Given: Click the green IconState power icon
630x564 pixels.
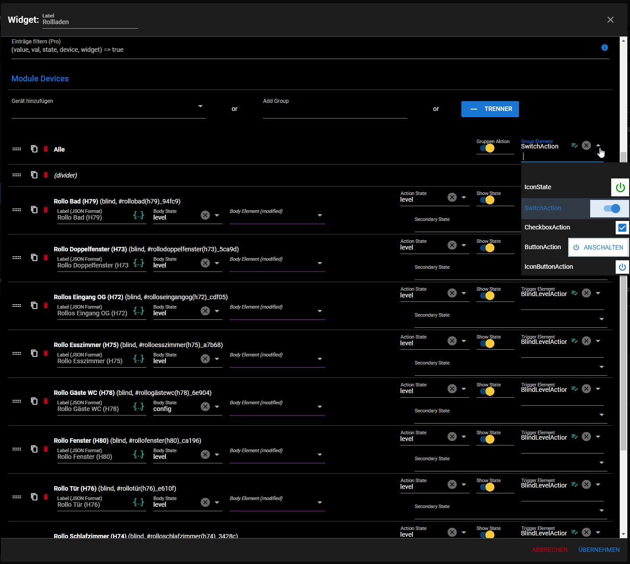Looking at the screenshot, I should pyautogui.click(x=620, y=187).
